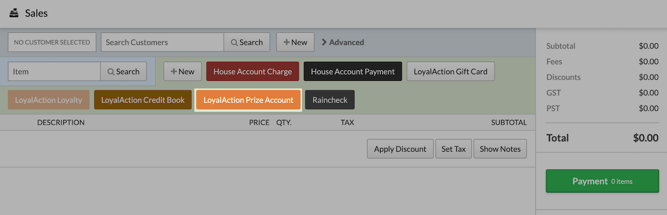Screen dimensions: 667x215
Task: Click the GST label in summary
Action: click(553, 93)
